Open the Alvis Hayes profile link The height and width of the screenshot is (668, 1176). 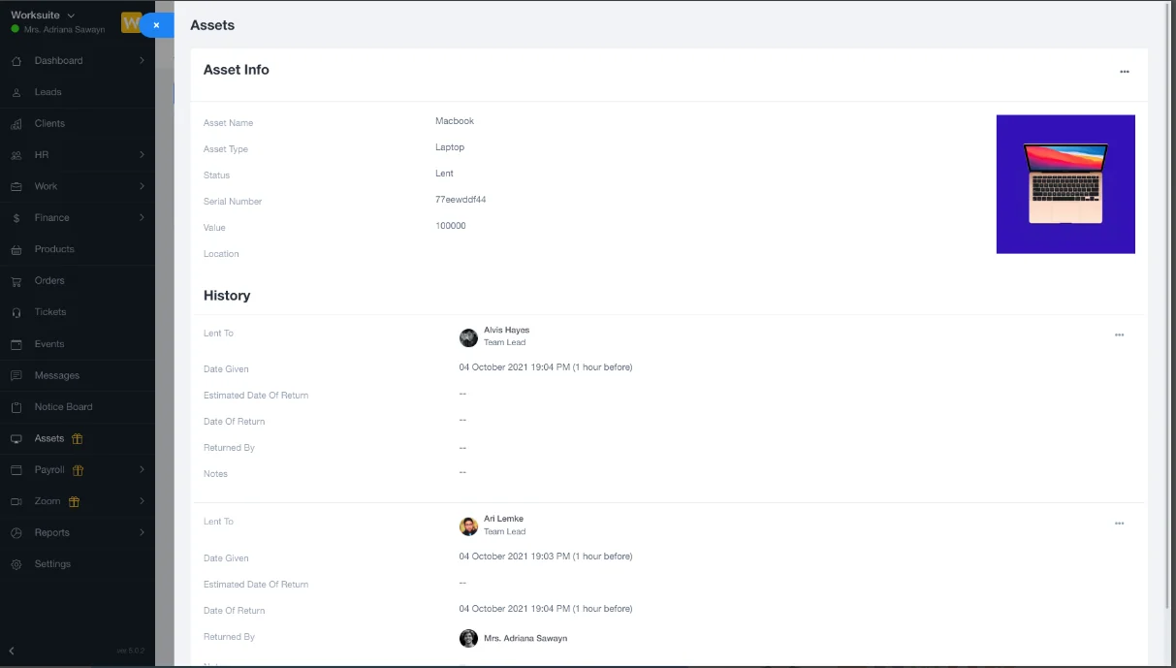pyautogui.click(x=506, y=330)
